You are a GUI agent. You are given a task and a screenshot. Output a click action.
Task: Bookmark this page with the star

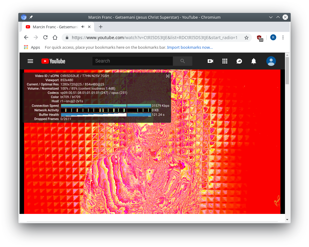coord(246,38)
